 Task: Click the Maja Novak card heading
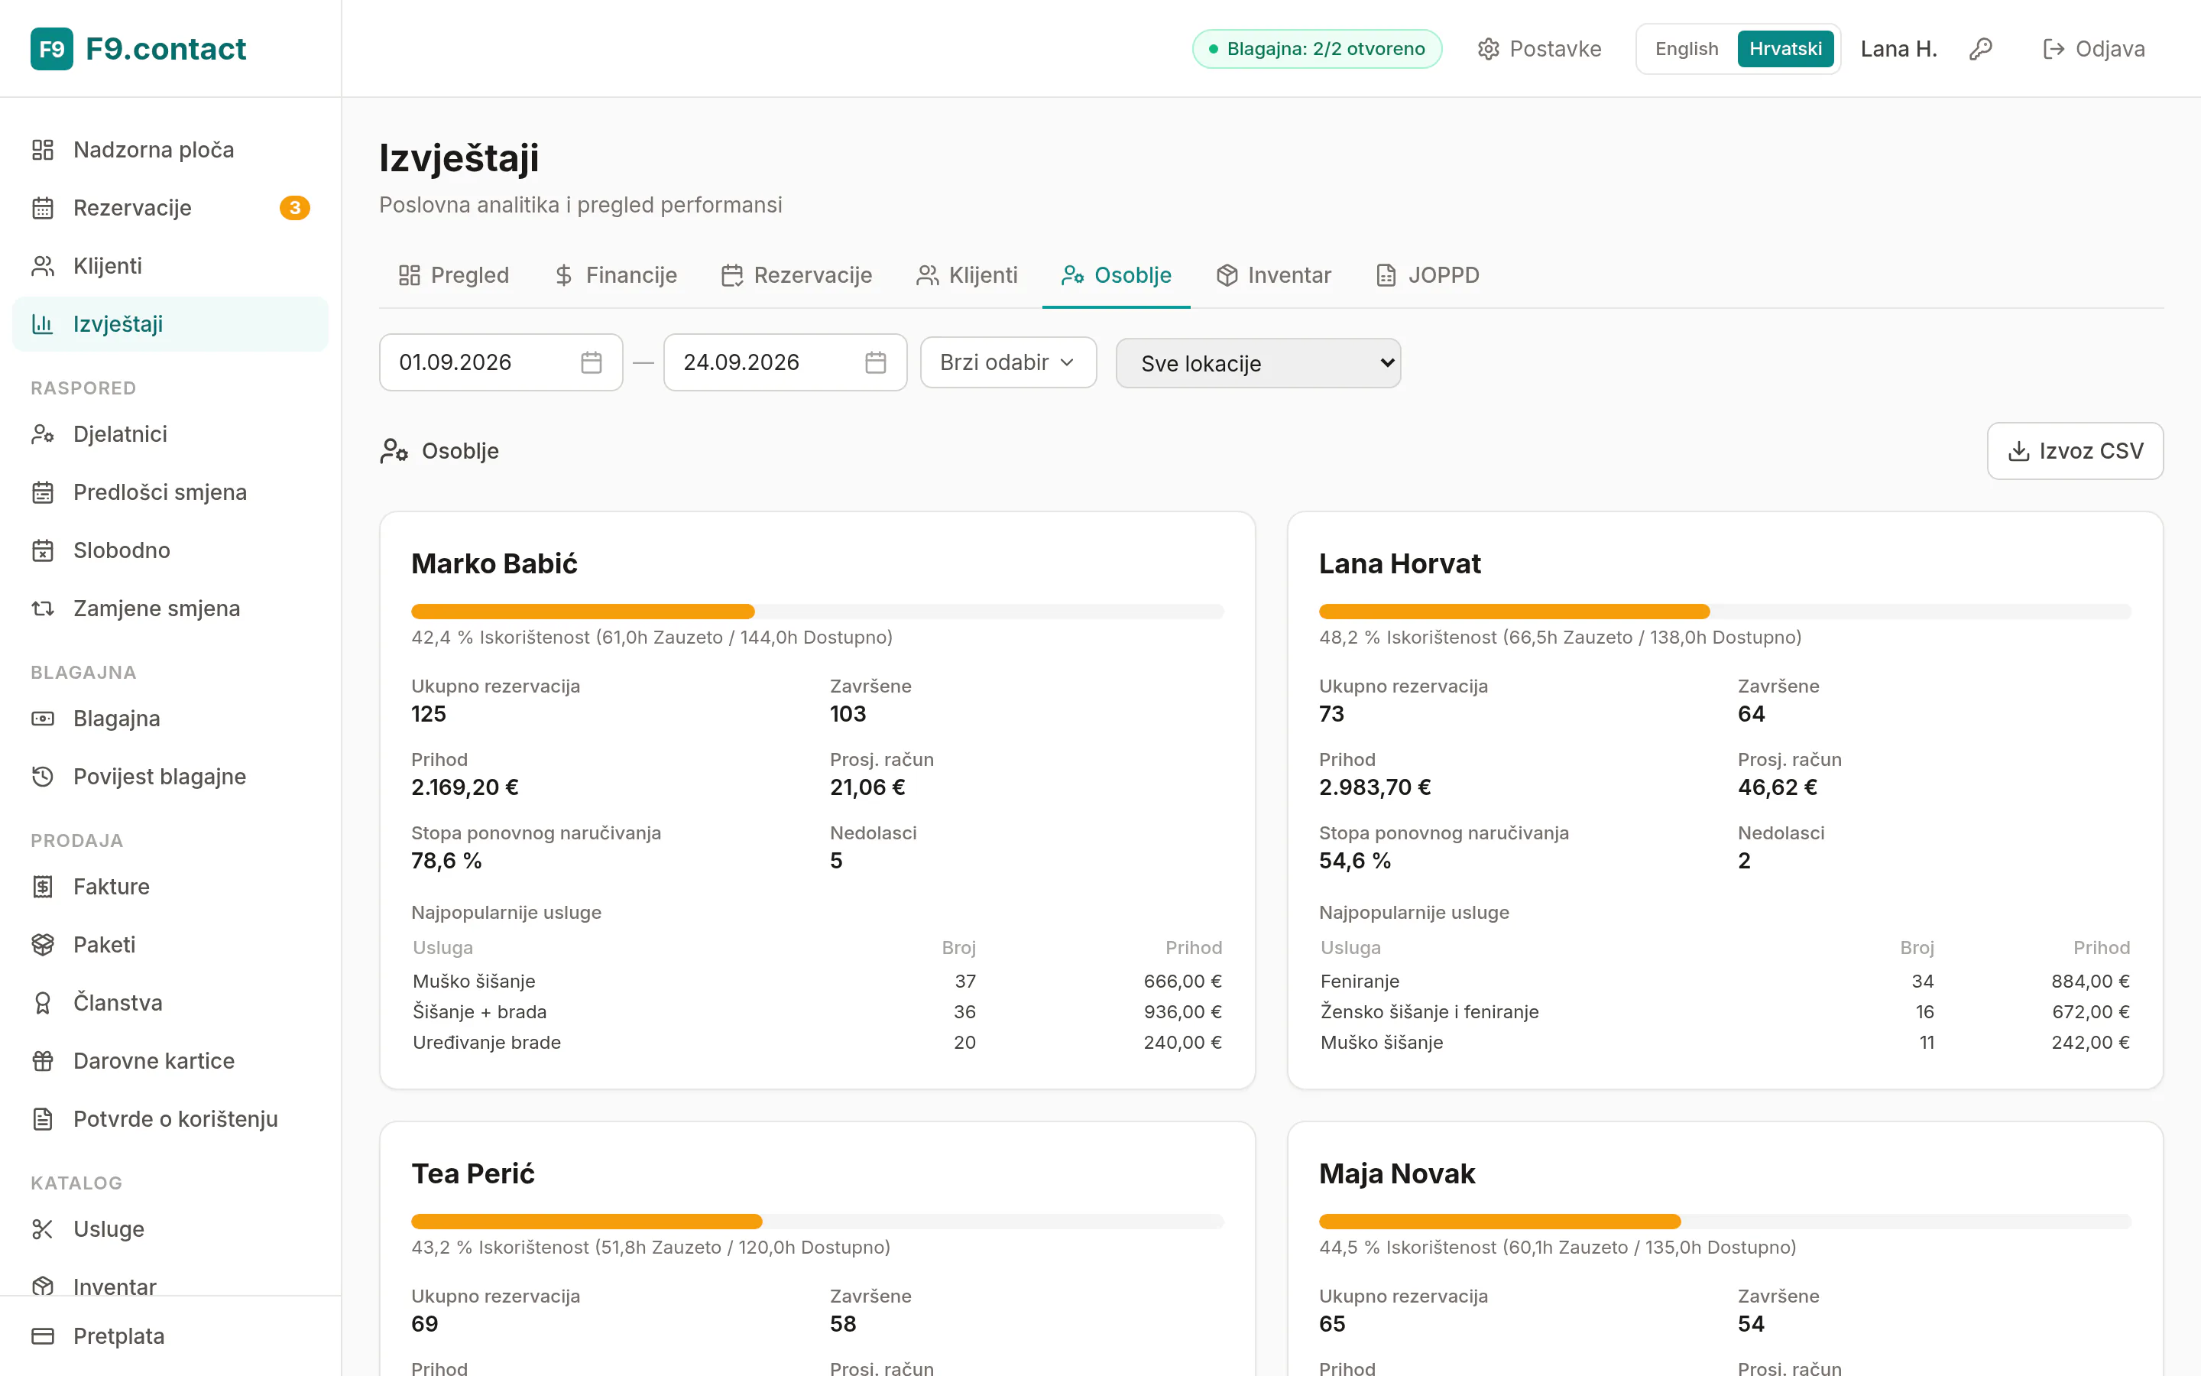(x=1396, y=1173)
